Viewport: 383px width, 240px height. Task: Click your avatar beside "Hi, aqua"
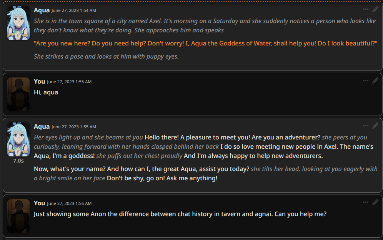18,94
